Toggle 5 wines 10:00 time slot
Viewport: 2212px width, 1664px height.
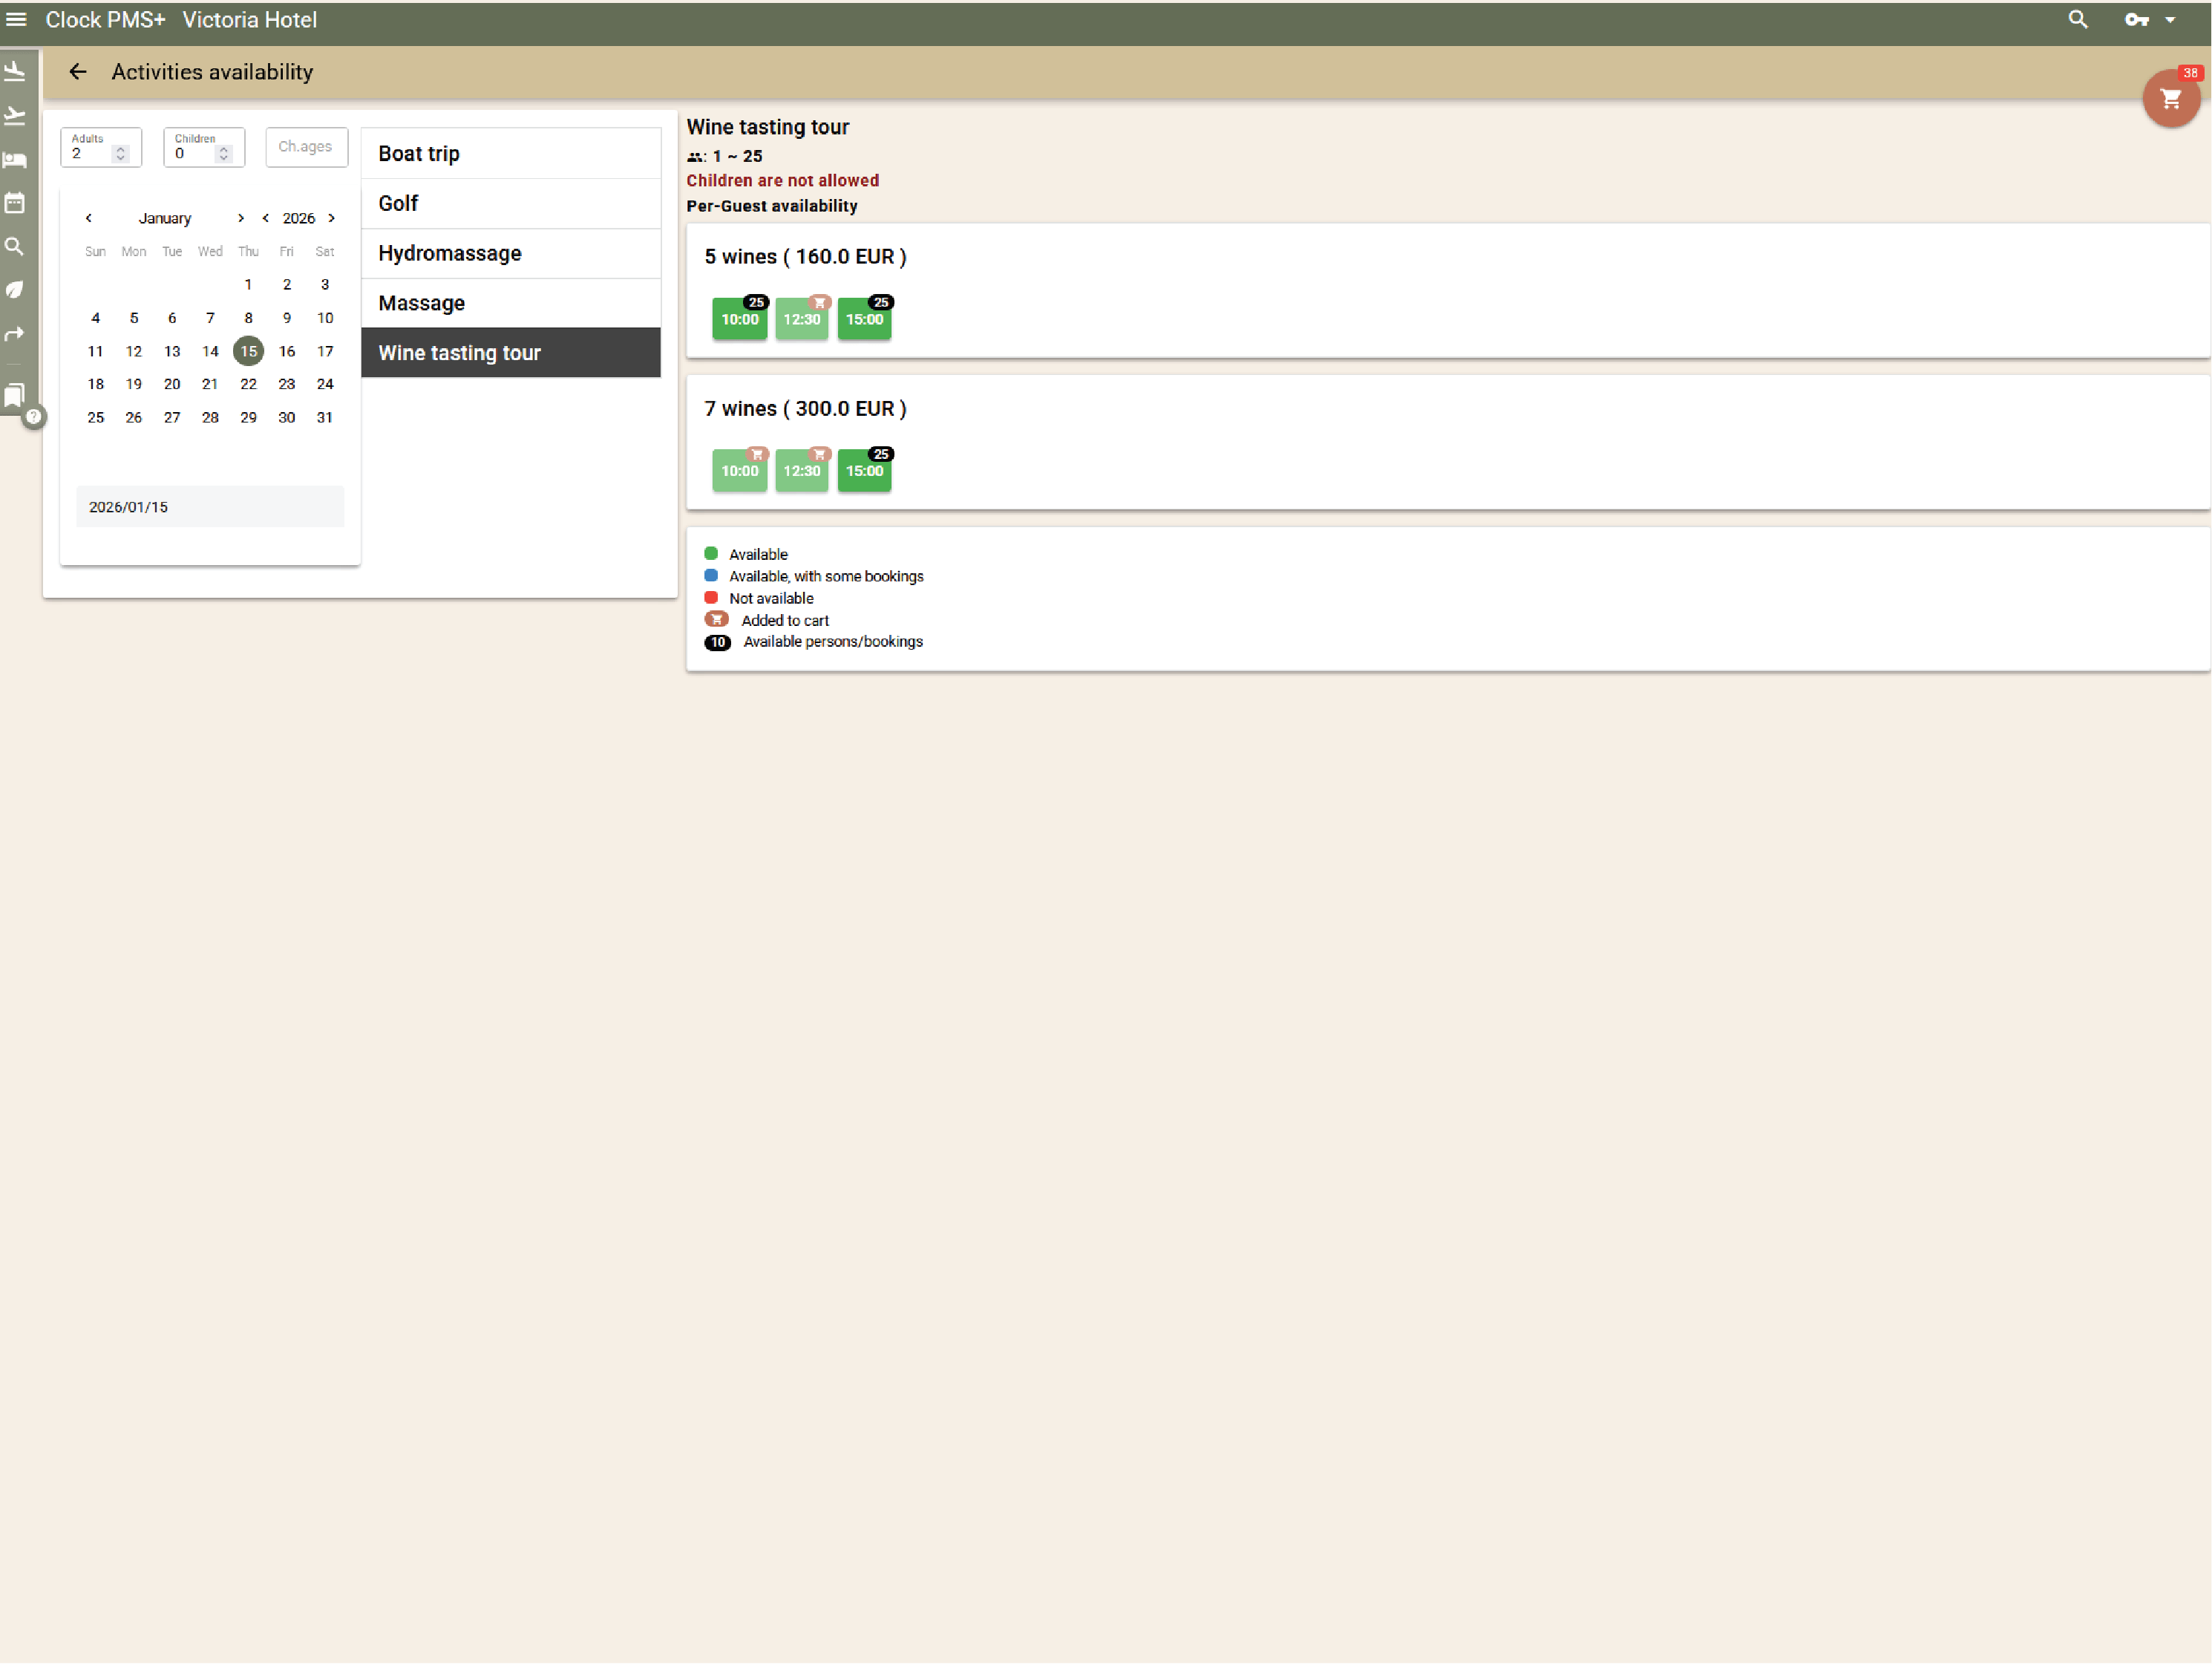pos(739,319)
